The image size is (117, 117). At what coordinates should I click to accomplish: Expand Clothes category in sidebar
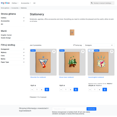click(x=24, y=18)
